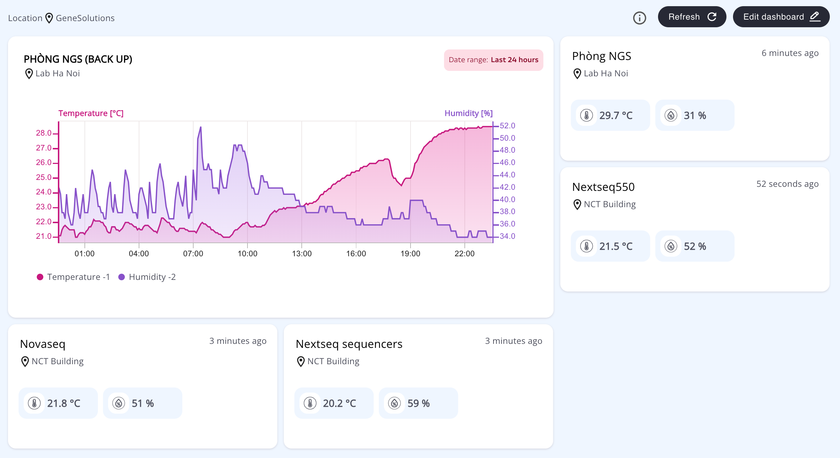Viewport: 840px width, 458px height.
Task: Open the Phòng NGS card title
Action: coord(602,56)
